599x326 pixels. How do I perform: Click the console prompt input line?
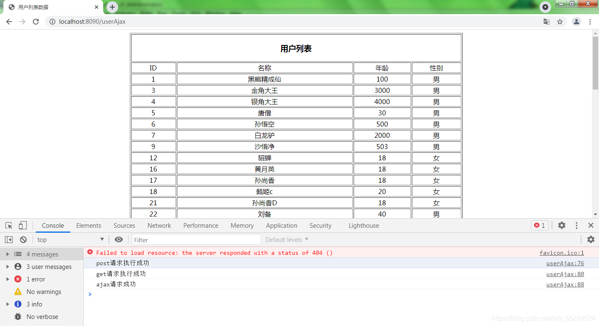click(x=341, y=294)
